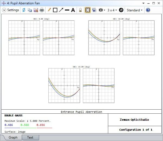Click the Py plot for OBJ 14.00 deg
The height and width of the screenshot is (141, 163).
pyautogui.click(x=64, y=86)
